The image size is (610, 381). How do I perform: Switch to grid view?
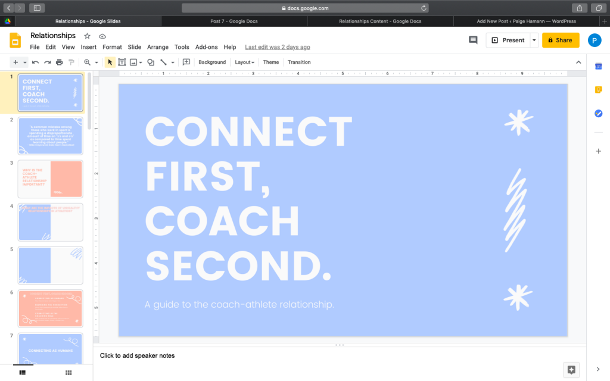point(69,373)
